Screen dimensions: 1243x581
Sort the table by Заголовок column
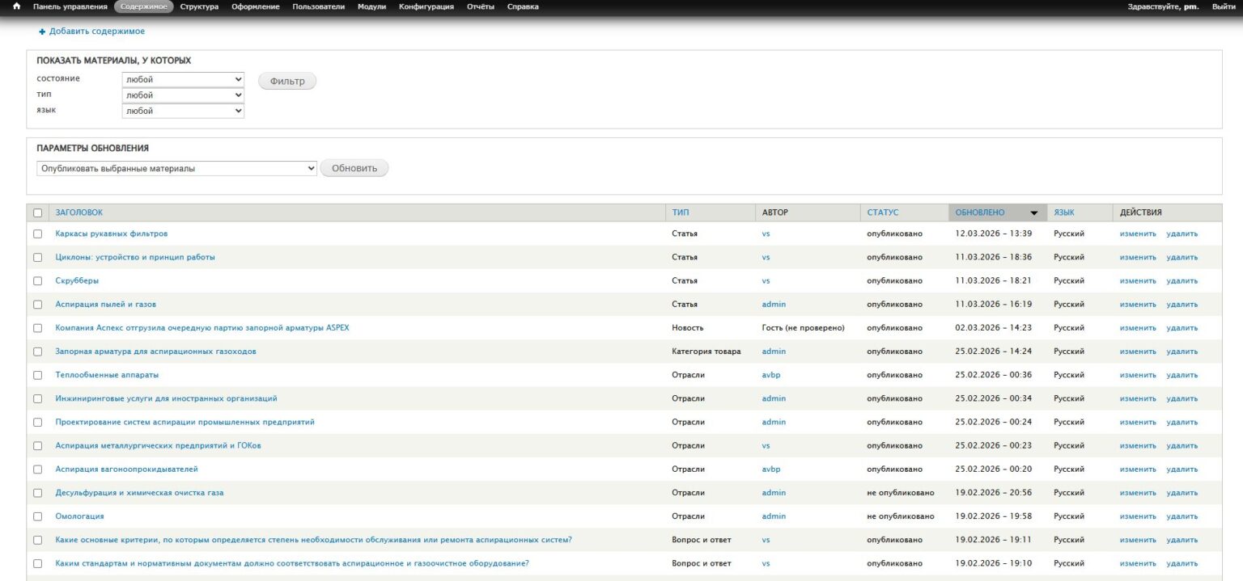(x=79, y=213)
